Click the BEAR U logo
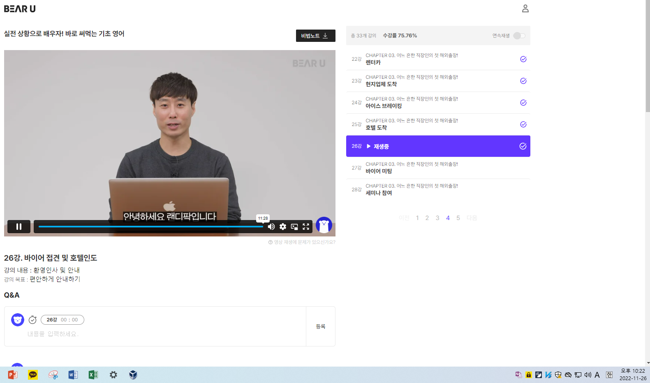Screen dimensions: 650x383 point(20,9)
